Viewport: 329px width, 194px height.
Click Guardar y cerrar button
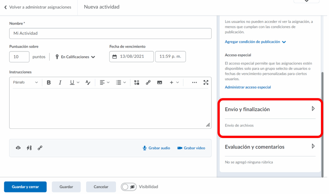[x=25, y=187]
